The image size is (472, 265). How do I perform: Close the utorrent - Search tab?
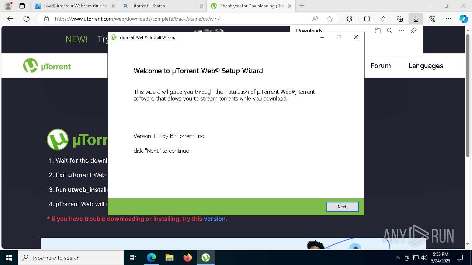coord(201,6)
